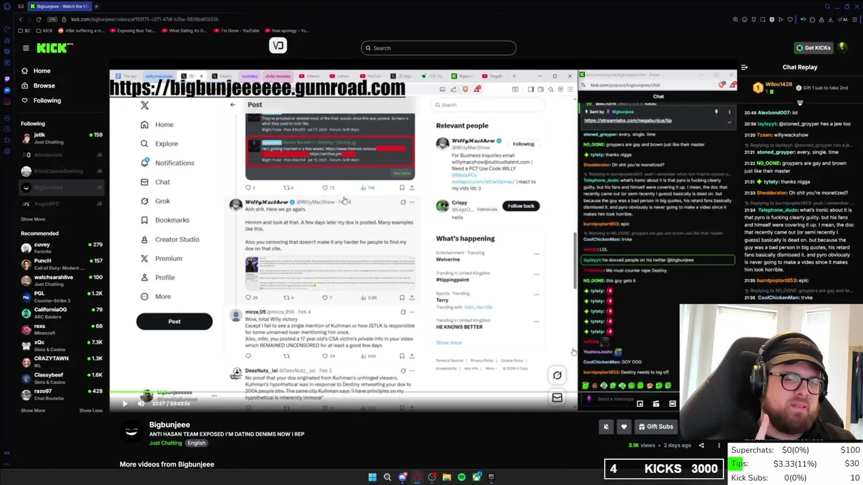Open CaliforniaOG ARC Raiders channel
Screen dimensions: 863x485
pyautogui.click(x=61, y=313)
